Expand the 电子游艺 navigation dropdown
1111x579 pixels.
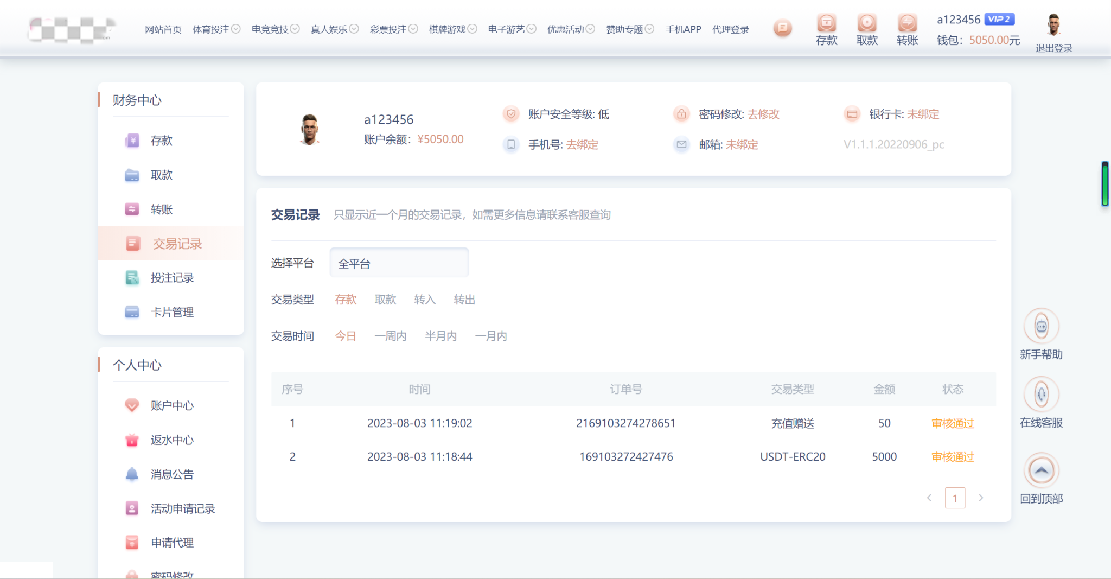(512, 29)
